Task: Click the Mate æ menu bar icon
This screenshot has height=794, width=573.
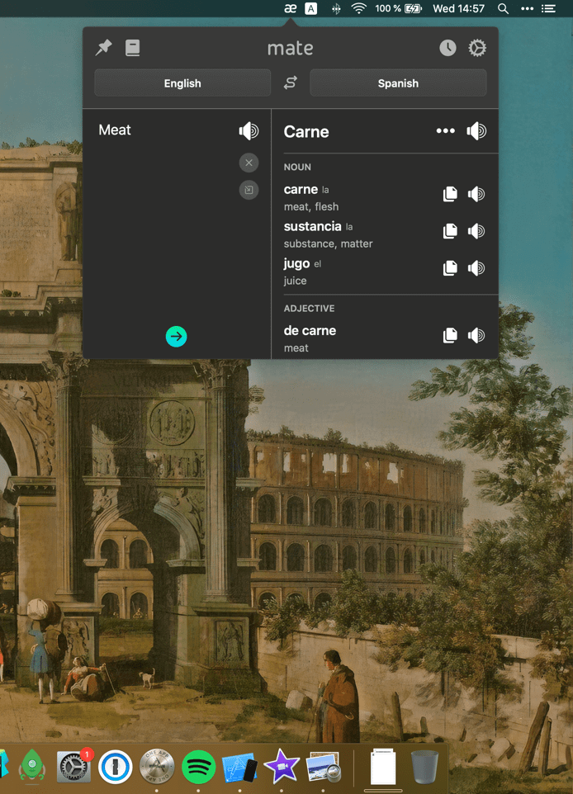Action: [x=291, y=8]
